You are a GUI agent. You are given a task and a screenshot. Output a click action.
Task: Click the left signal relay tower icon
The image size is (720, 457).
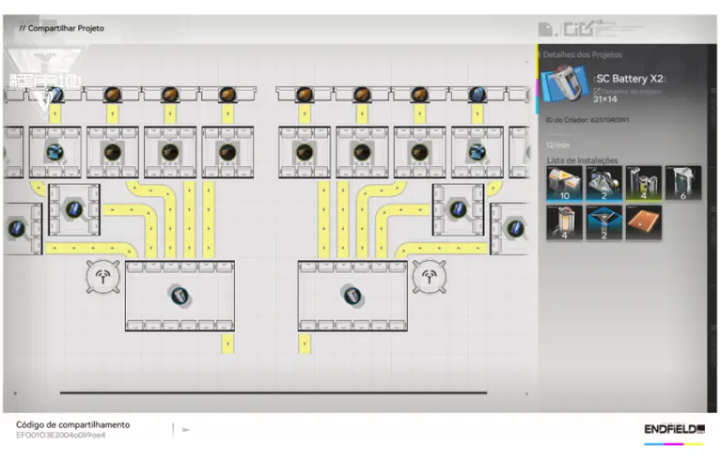pos(103,277)
